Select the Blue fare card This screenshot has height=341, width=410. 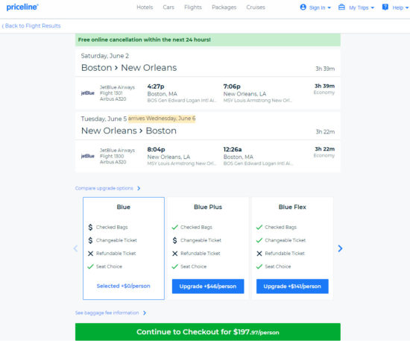pos(124,248)
